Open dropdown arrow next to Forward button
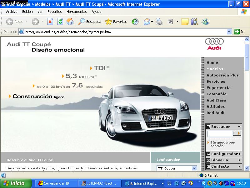 [42, 21]
